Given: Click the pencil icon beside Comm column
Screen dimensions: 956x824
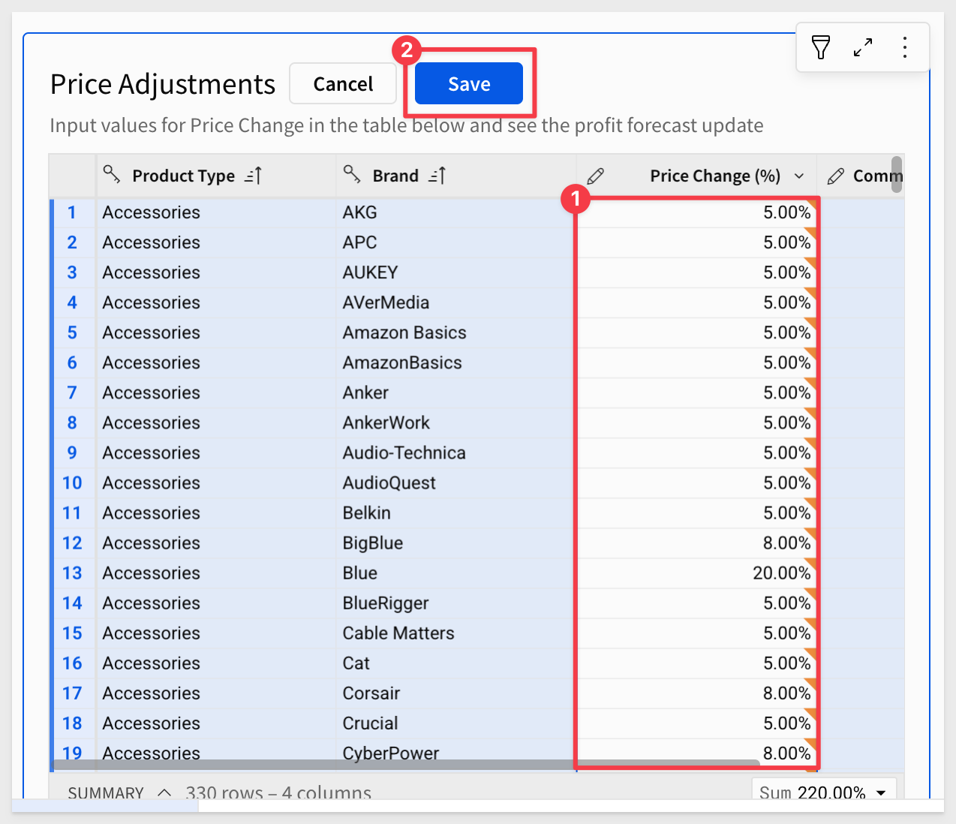Looking at the screenshot, I should point(835,176).
